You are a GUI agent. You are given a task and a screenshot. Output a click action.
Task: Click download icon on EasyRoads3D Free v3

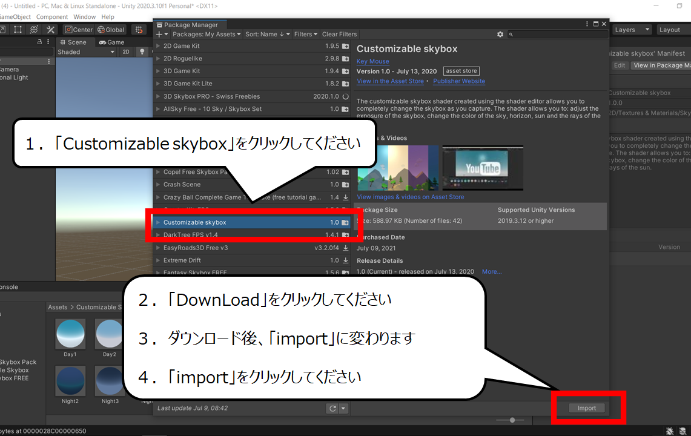345,248
